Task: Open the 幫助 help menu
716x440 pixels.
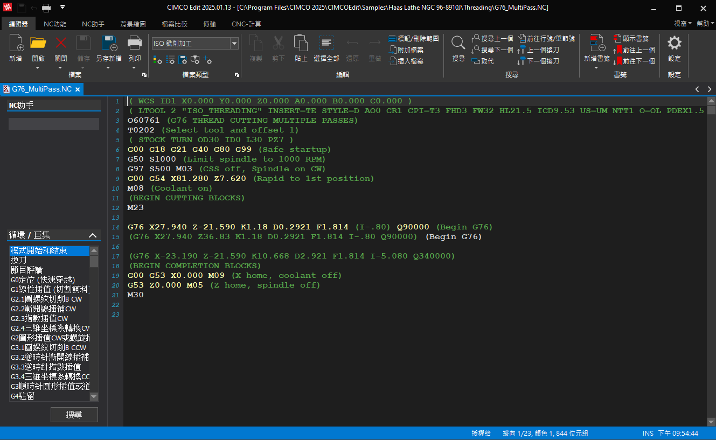Action: coord(705,24)
